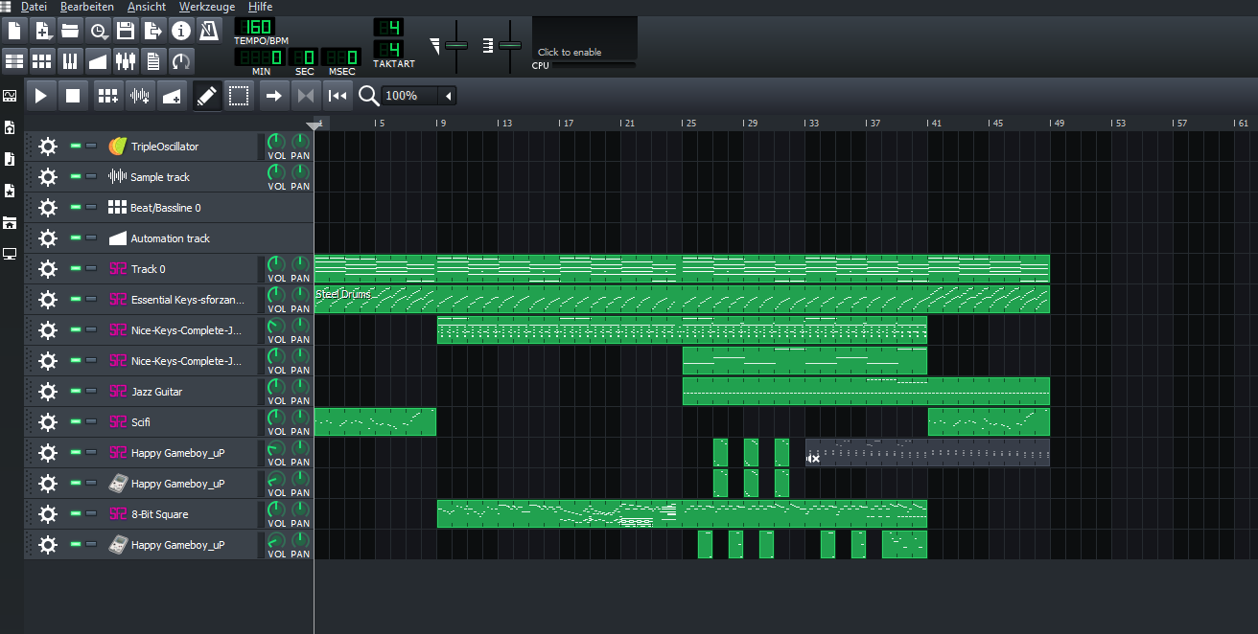Mute the 8-Bit Square track
The image size is (1258, 634).
[76, 514]
